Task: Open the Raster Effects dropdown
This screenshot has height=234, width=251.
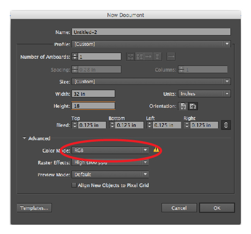Action: tap(110, 162)
